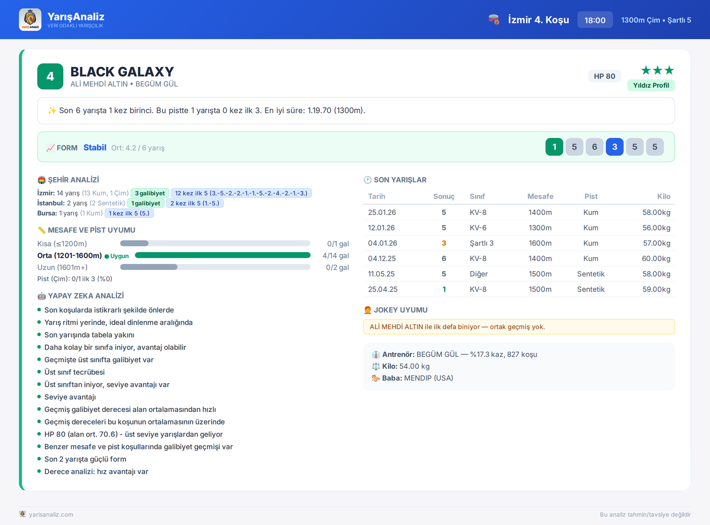The width and height of the screenshot is (710, 525).
Task: Select the blue third-place form badge
Action: [615, 147]
